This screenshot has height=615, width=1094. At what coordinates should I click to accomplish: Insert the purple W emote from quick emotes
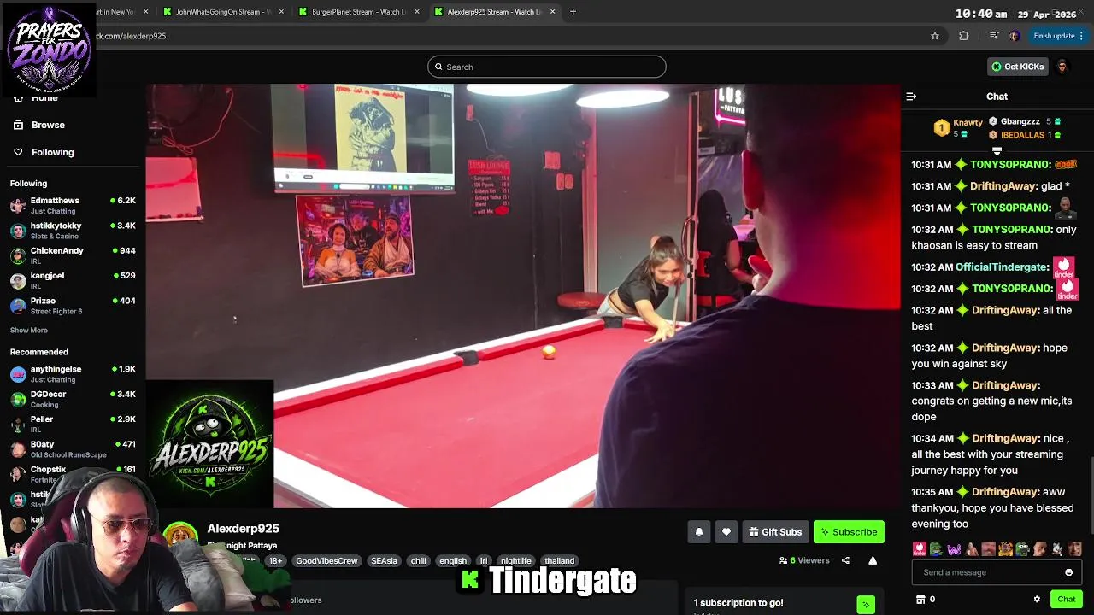[x=954, y=549]
